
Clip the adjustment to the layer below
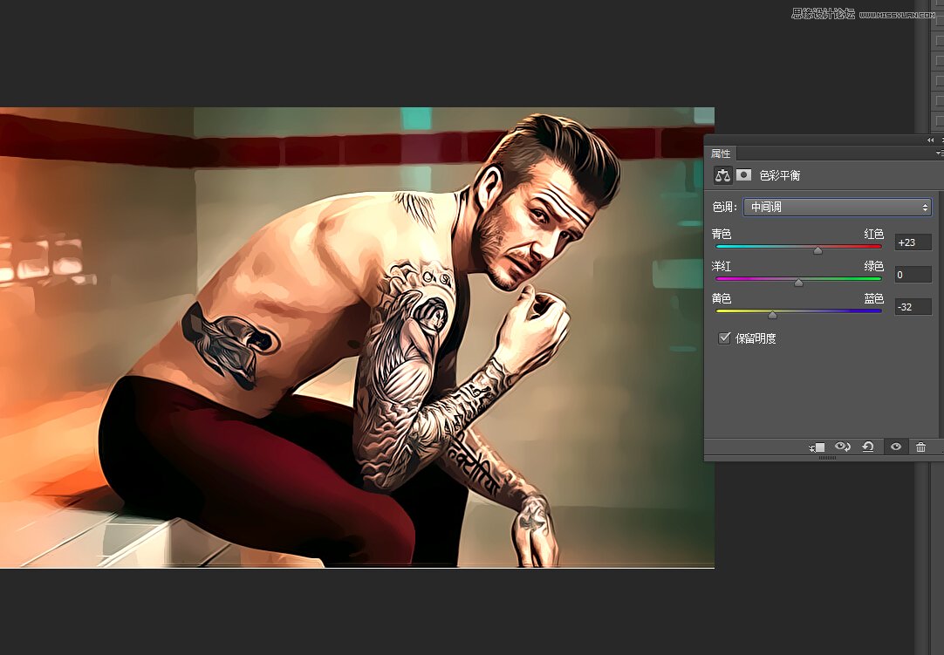(x=817, y=447)
